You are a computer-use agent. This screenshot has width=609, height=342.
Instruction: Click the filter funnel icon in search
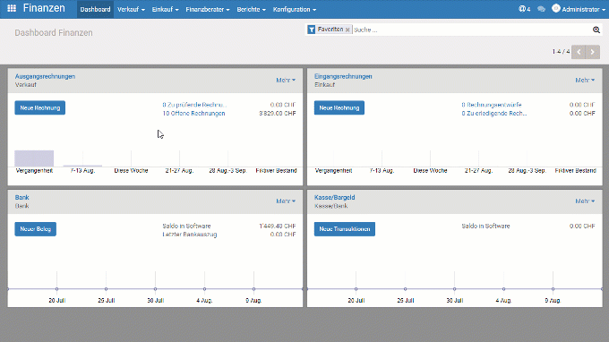click(312, 30)
